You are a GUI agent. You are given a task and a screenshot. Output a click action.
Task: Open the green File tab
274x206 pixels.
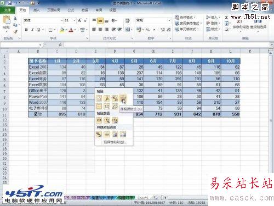pyautogui.click(x=7, y=10)
